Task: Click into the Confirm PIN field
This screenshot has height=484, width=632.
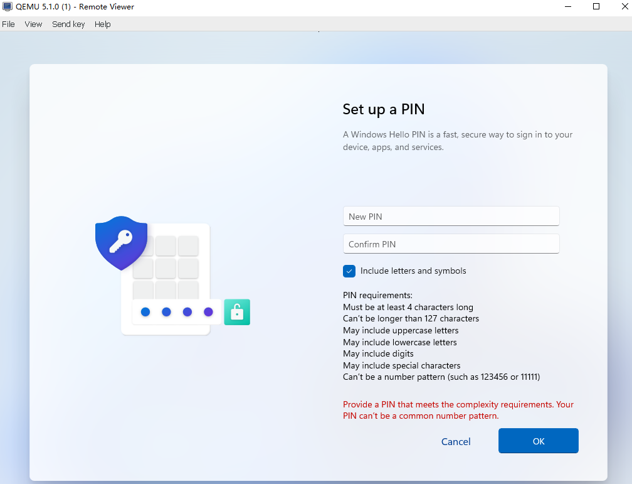Action: [x=451, y=244]
